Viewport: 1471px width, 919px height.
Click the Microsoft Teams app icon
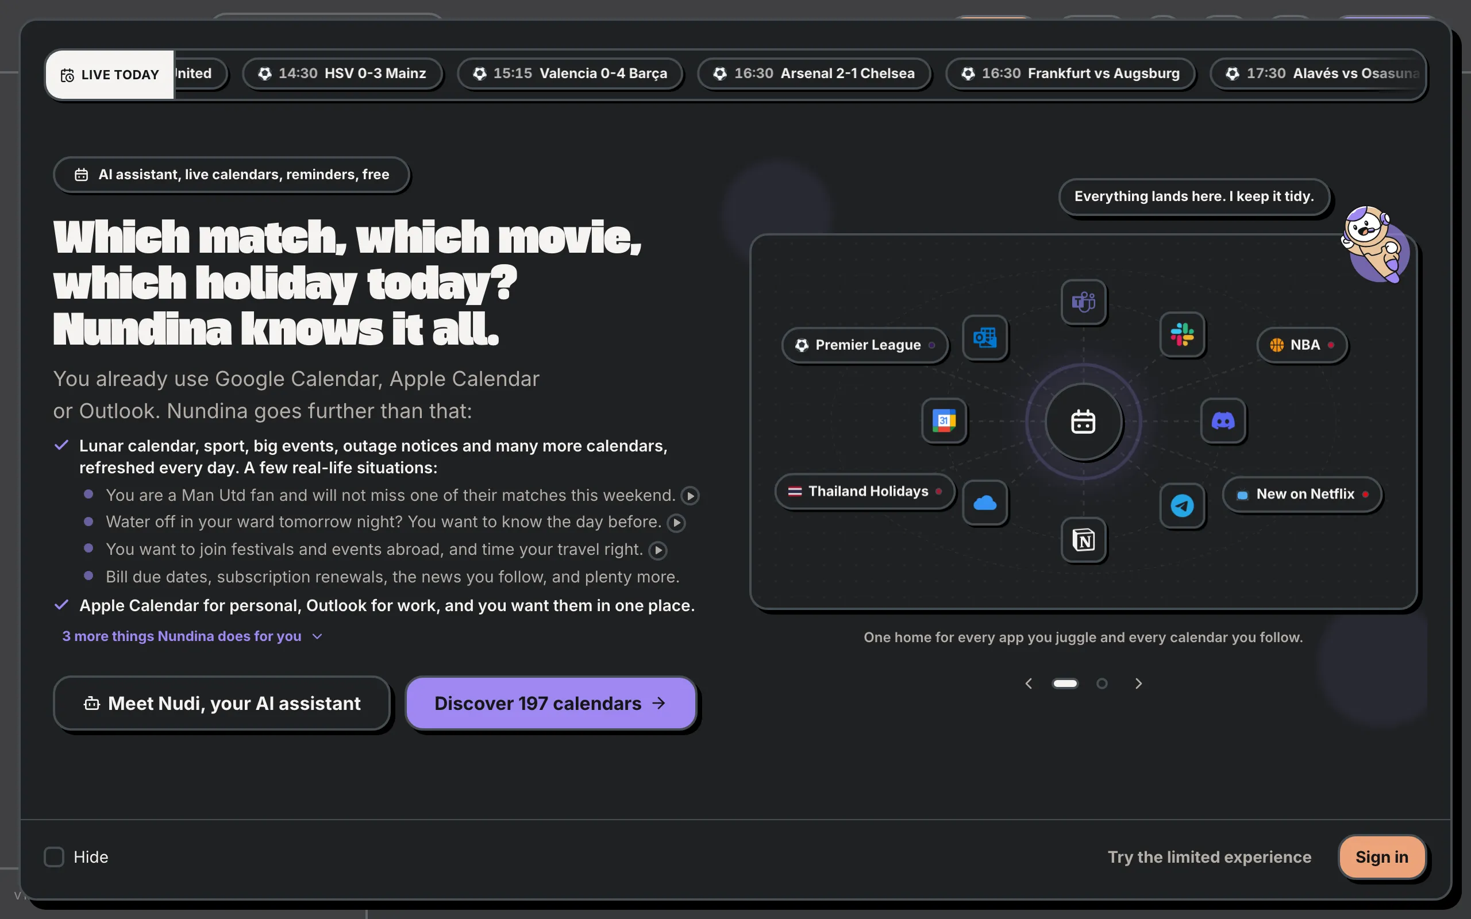[1083, 302]
